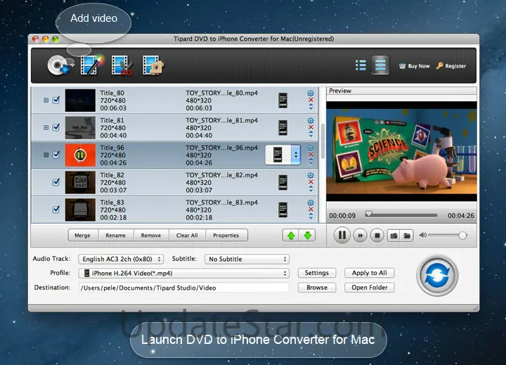Open the merge/crop film icon in toolbar
The width and height of the screenshot is (506, 365).
(153, 65)
